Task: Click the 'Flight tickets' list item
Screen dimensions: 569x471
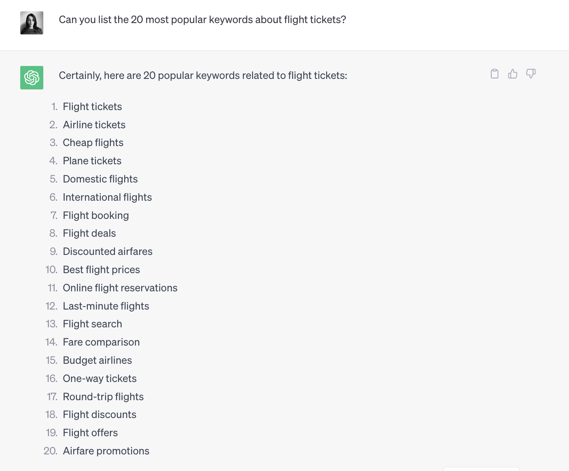Action: coord(92,107)
